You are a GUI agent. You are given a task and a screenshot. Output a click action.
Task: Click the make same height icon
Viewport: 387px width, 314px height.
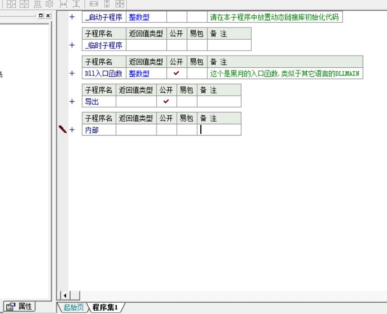[107, 4]
